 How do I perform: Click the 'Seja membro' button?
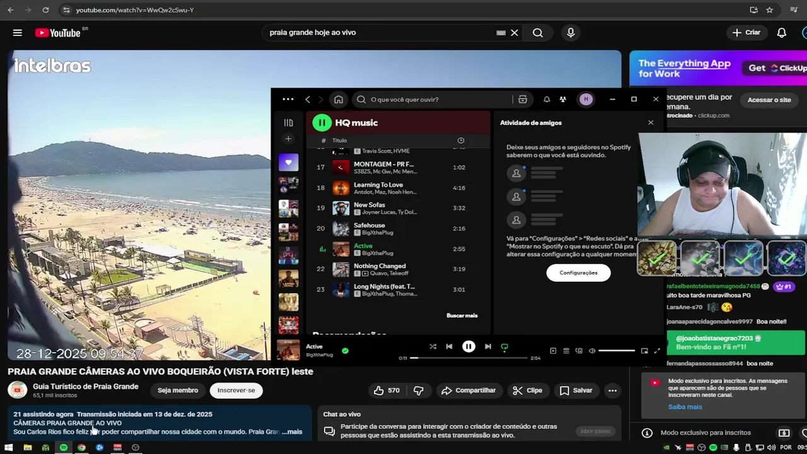pos(178,390)
